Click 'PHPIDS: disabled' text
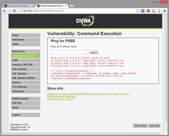 tap(19, 130)
